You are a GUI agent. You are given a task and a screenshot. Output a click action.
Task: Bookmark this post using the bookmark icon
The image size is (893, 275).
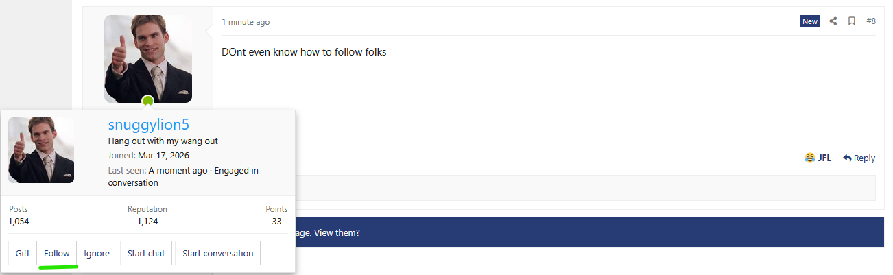coord(851,21)
